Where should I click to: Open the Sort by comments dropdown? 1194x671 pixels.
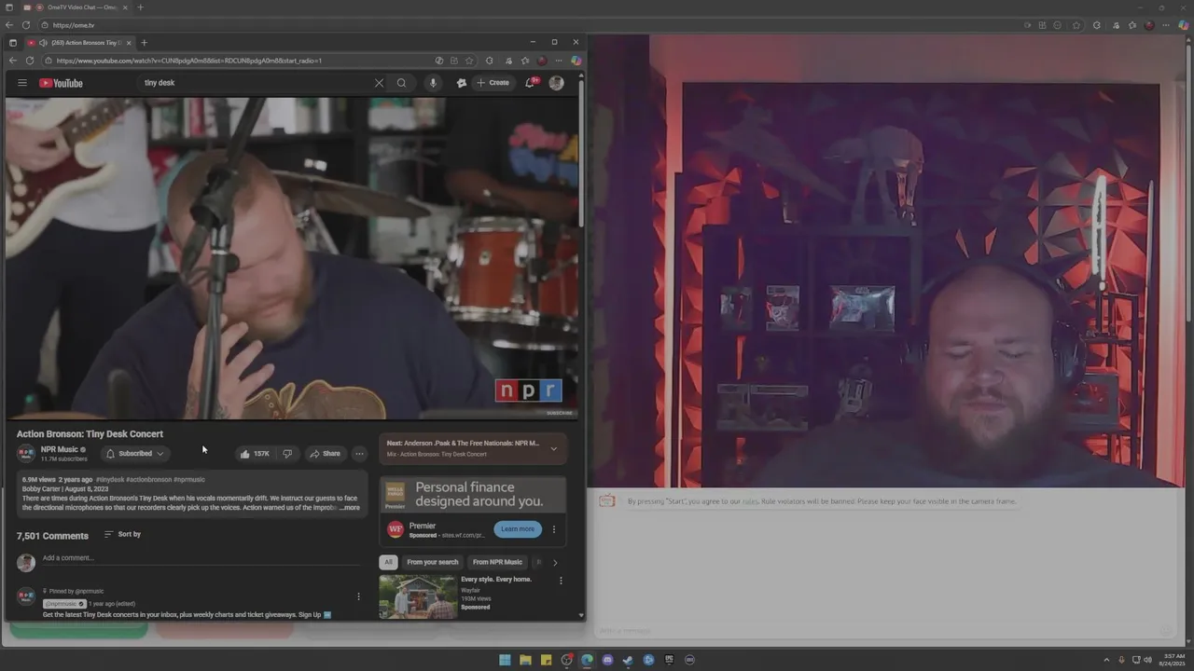(x=122, y=534)
